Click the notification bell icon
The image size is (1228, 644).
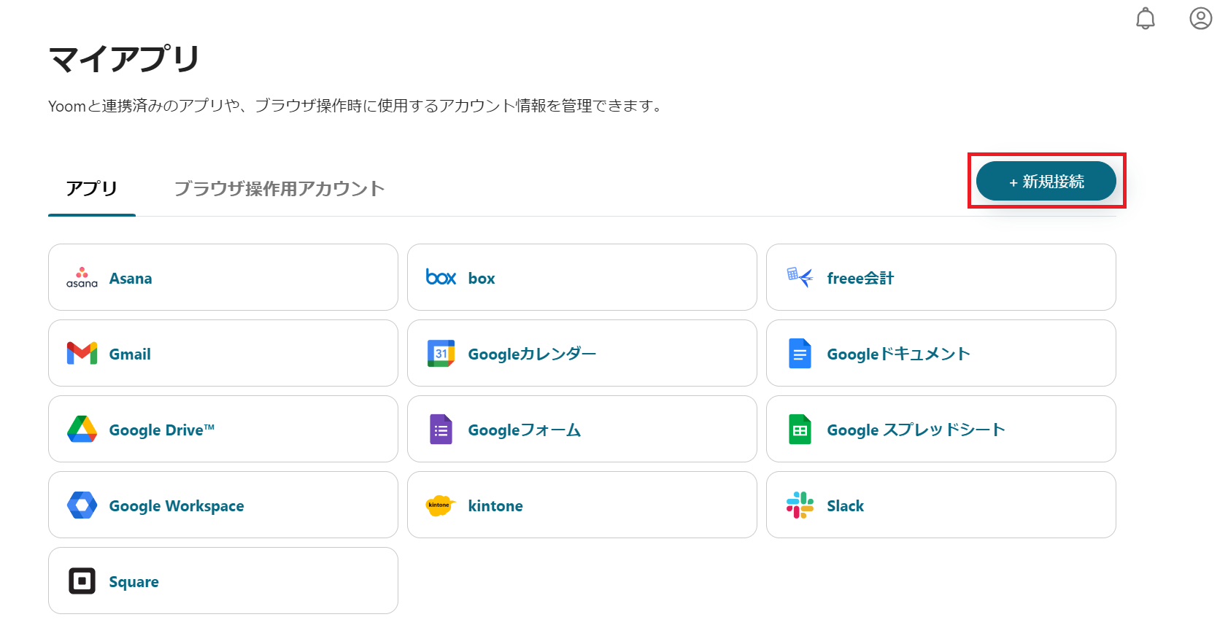click(1146, 18)
